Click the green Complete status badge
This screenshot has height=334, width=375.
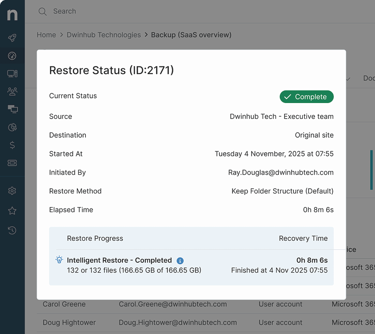[307, 96]
